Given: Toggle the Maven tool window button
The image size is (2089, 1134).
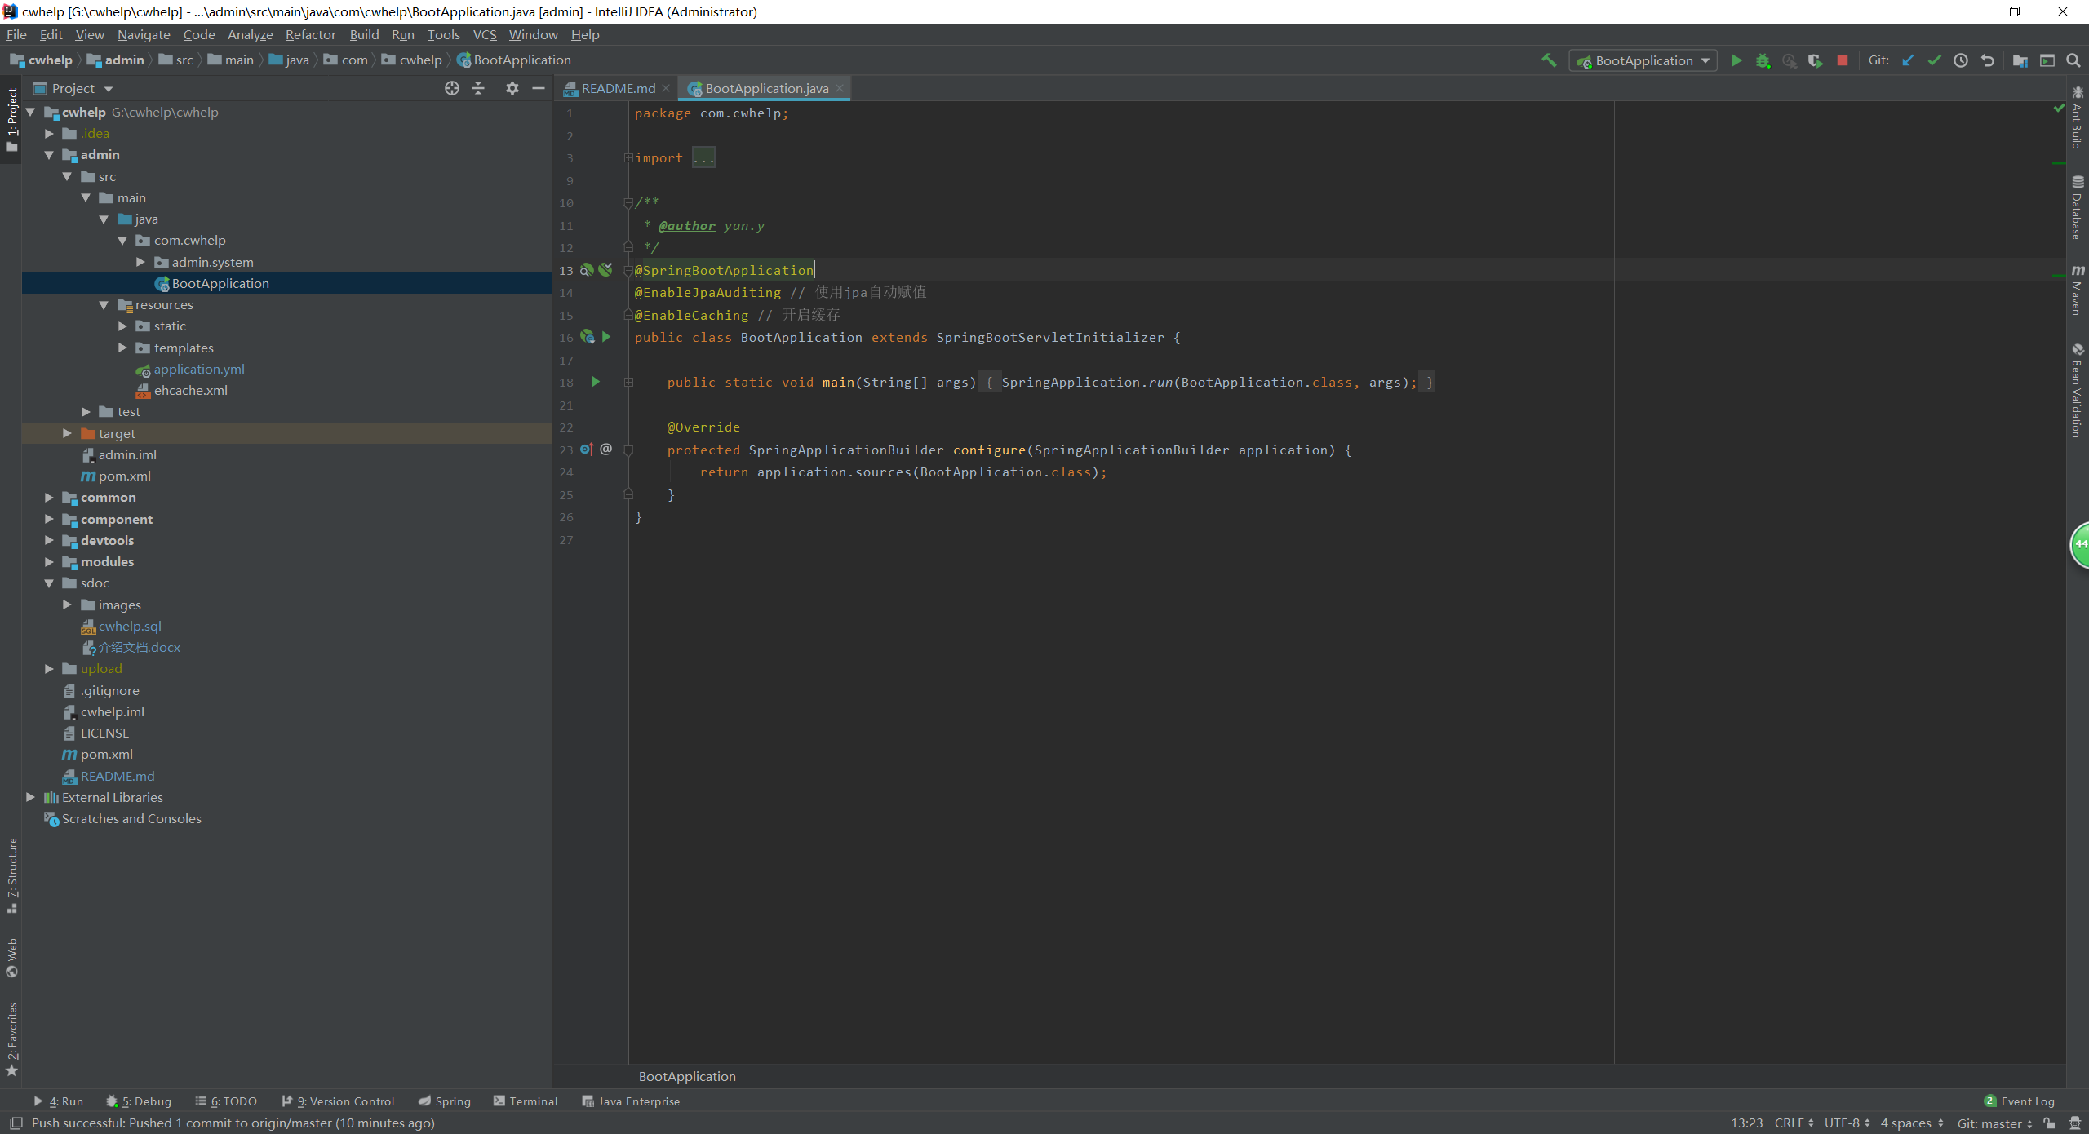Looking at the screenshot, I should 2078,290.
